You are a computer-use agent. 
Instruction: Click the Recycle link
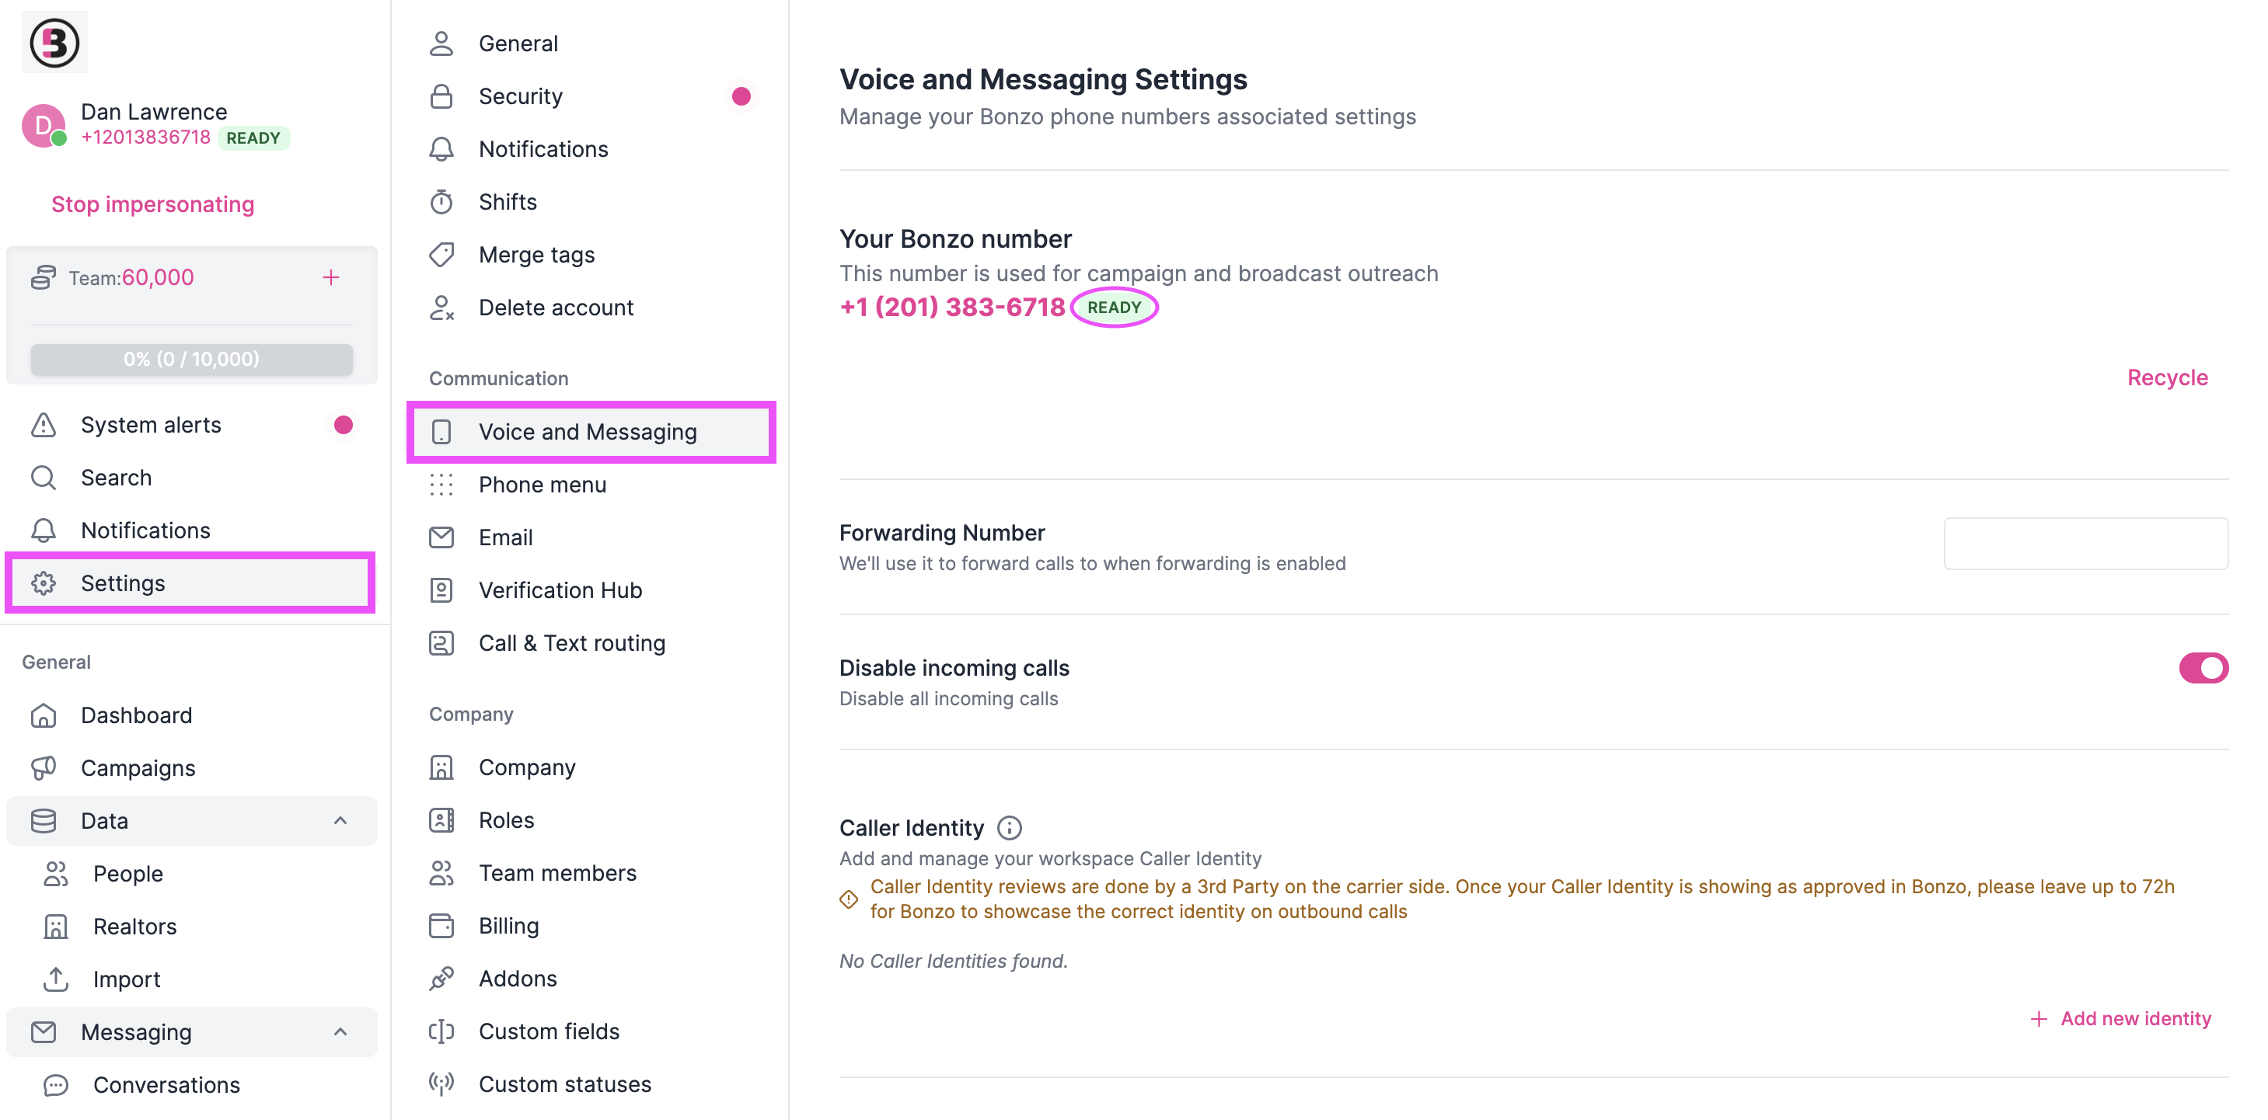2167,377
